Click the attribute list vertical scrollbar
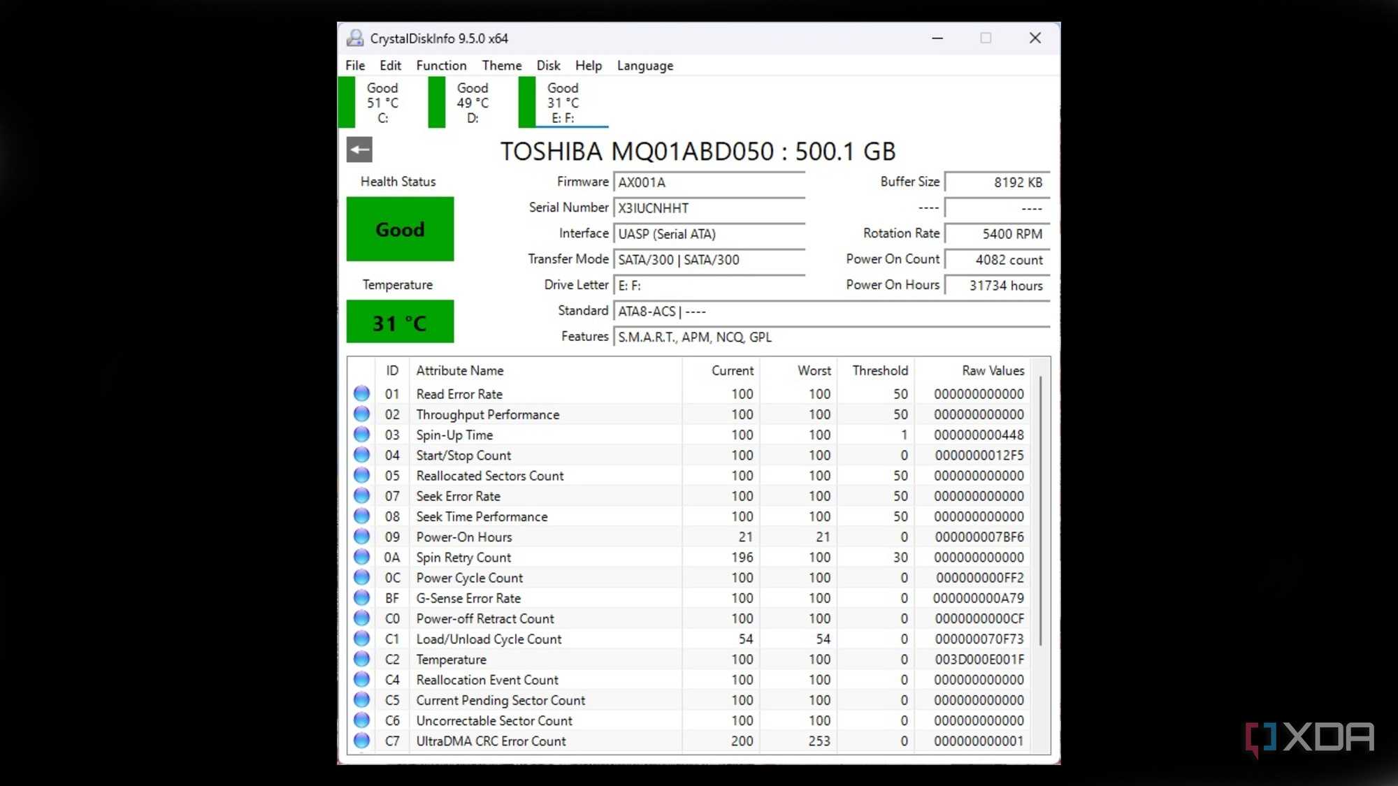Screen dimensions: 1398x786 [x=1040, y=510]
